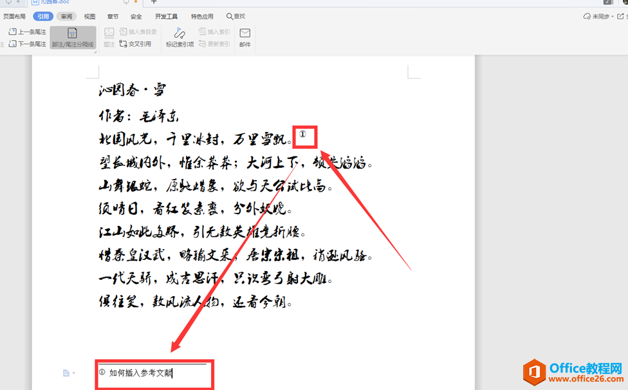Click 插入索引 insert index

(x=214, y=32)
